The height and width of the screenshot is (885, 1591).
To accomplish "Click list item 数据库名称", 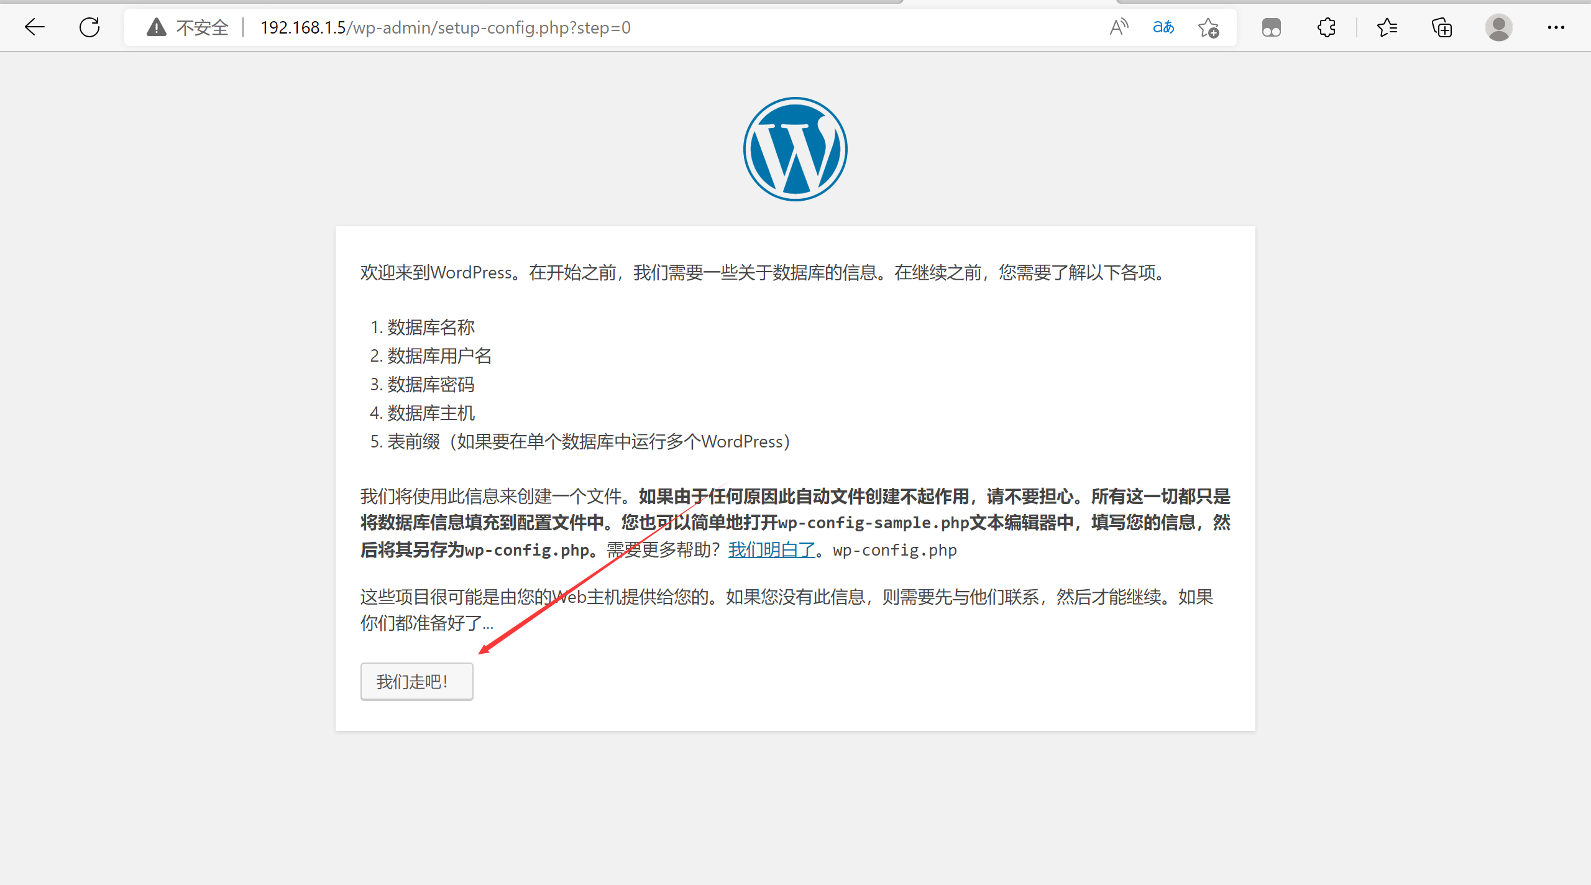I will click(431, 327).
